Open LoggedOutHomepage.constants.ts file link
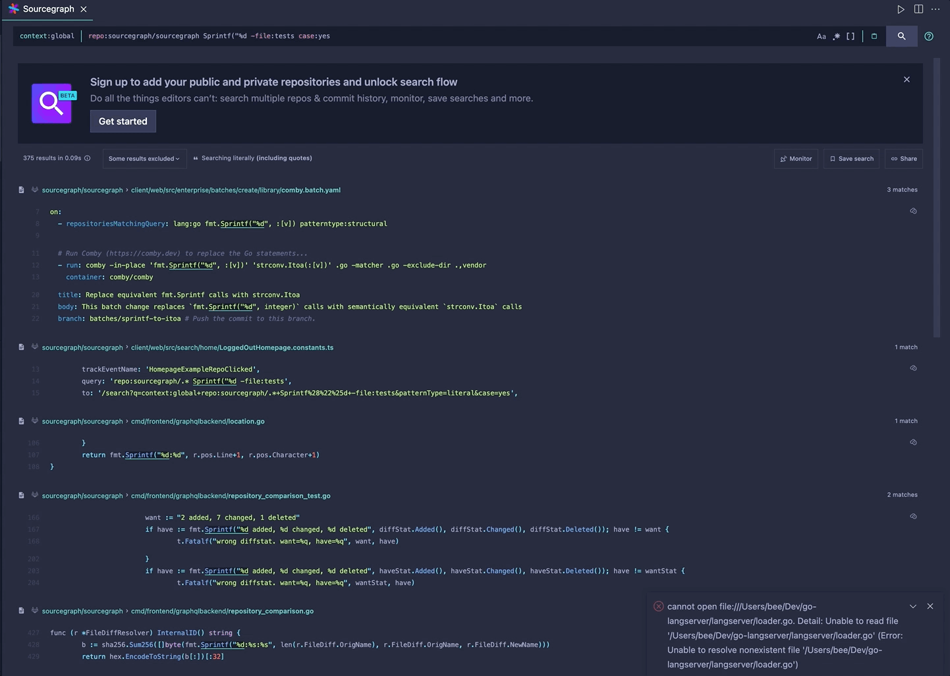The height and width of the screenshot is (676, 950). tap(232, 347)
